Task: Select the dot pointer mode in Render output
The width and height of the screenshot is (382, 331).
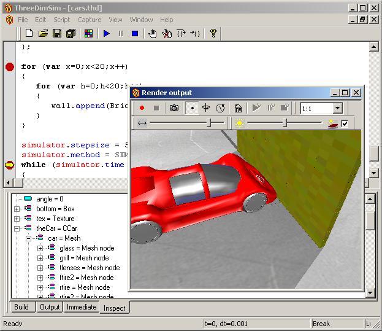Action: [192, 108]
